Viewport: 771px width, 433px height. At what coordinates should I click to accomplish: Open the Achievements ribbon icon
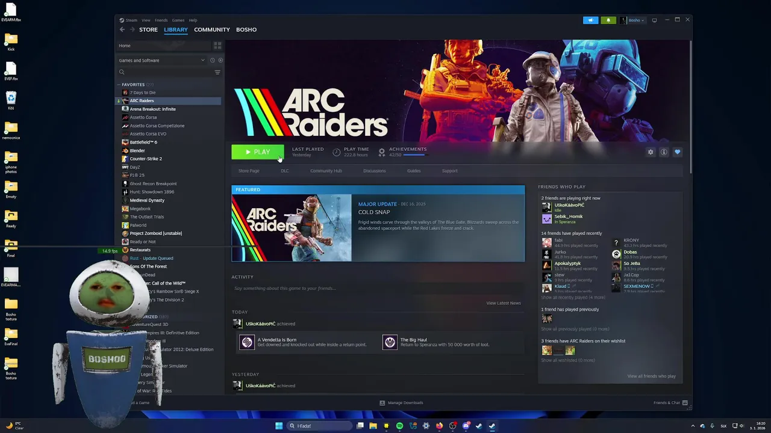(382, 152)
